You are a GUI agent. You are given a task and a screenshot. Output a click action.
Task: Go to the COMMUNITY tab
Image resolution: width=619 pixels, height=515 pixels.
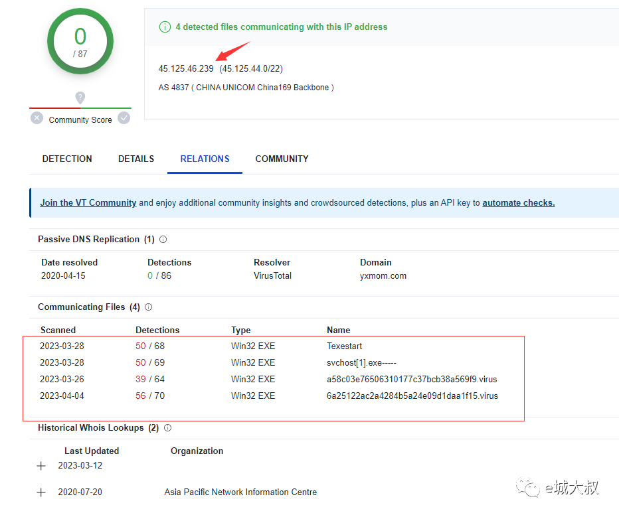(x=282, y=159)
